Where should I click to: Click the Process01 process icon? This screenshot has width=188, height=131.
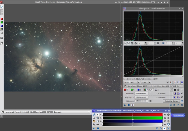click(x=178, y=115)
